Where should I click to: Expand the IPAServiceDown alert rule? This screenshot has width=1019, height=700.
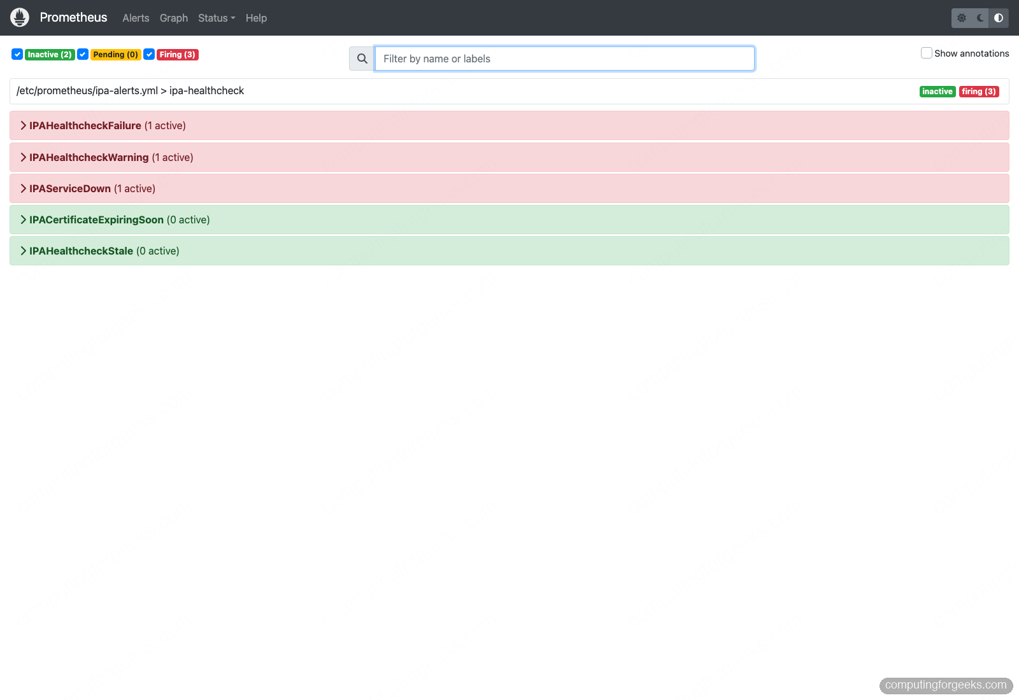[509, 188]
